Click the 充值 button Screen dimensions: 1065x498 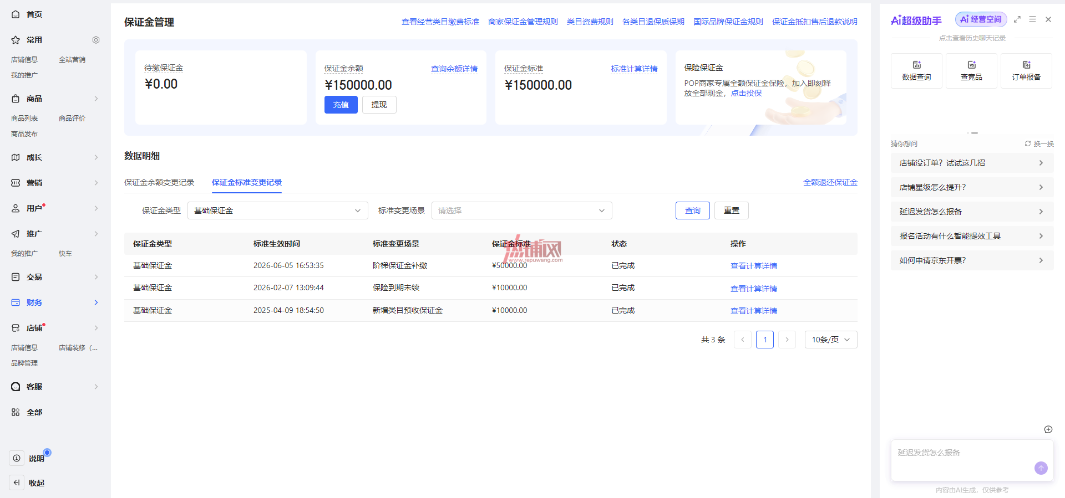click(x=341, y=105)
